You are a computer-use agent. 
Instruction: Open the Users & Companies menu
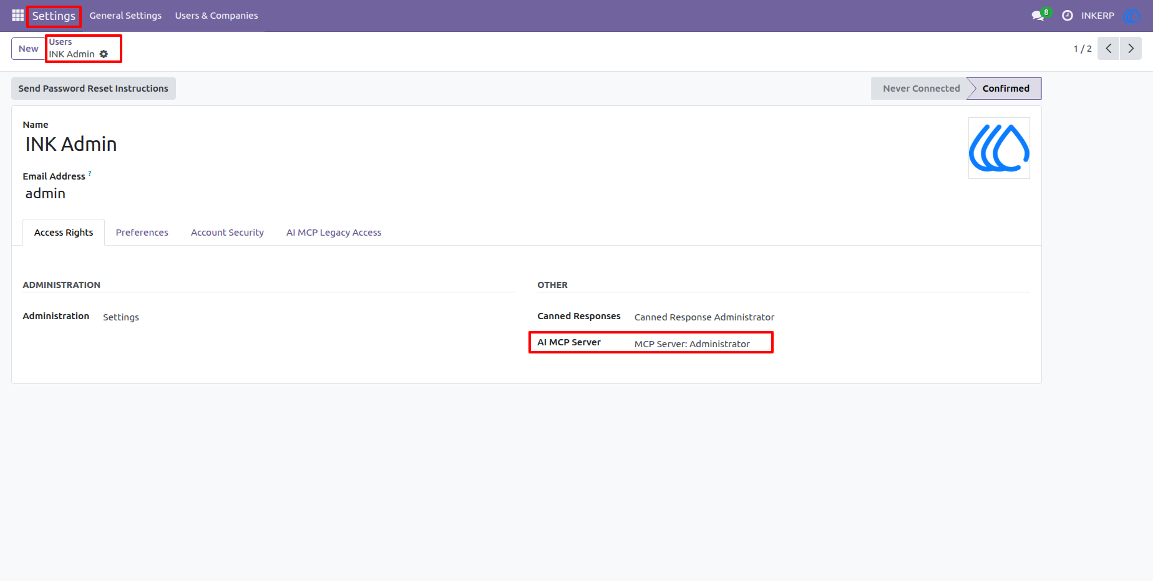point(216,16)
